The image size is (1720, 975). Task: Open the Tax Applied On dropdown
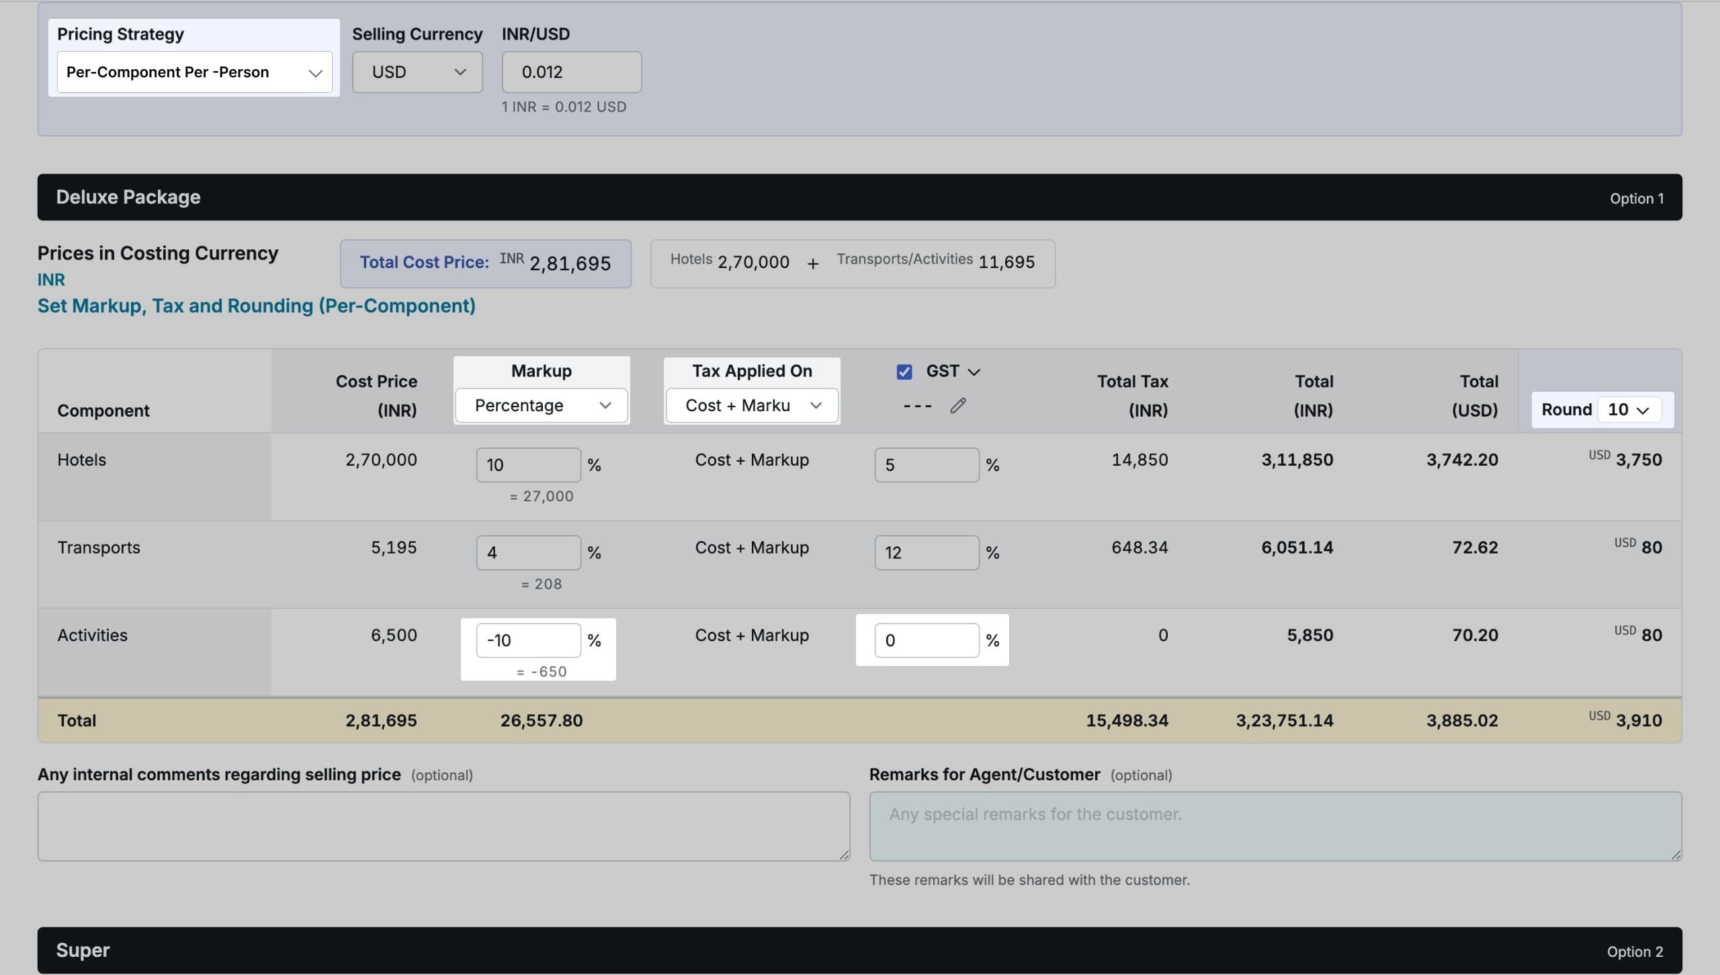point(750,405)
